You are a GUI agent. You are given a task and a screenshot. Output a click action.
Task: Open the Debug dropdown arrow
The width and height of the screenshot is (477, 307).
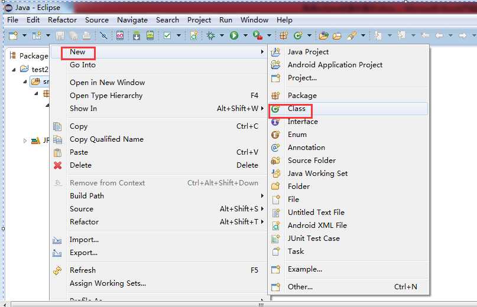(x=222, y=35)
